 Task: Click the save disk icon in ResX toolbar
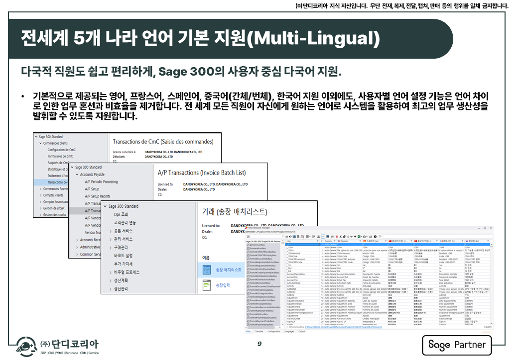[287, 237]
